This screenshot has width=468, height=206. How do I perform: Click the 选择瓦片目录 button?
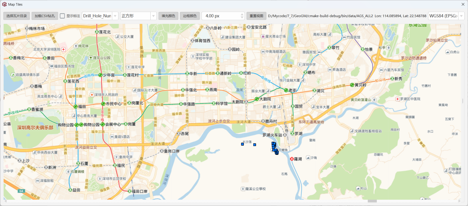(17, 16)
